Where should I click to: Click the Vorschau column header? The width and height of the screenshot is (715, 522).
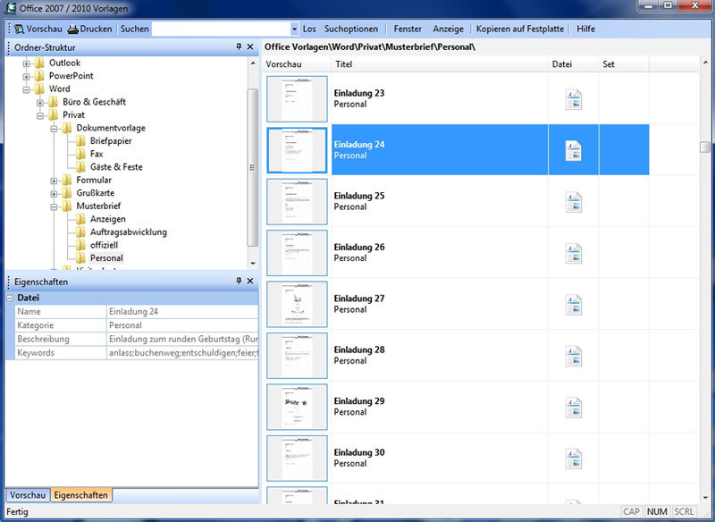297,64
